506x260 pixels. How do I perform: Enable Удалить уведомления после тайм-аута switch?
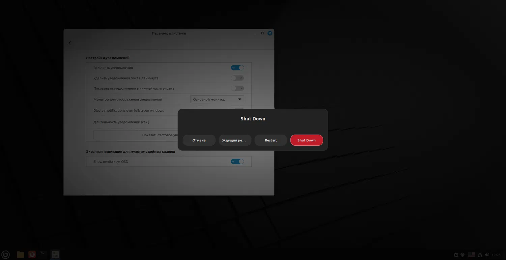(237, 78)
